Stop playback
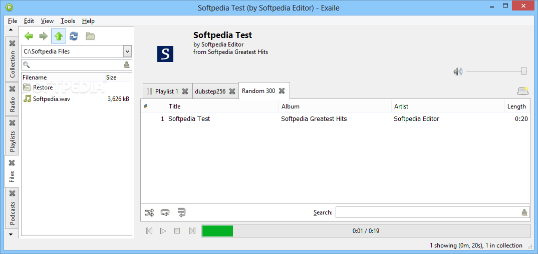 tap(177, 230)
